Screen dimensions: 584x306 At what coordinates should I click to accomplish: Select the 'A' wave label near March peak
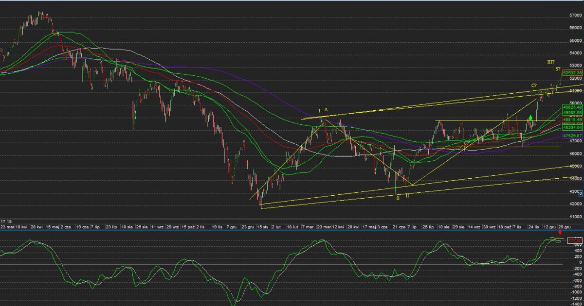pos(326,110)
